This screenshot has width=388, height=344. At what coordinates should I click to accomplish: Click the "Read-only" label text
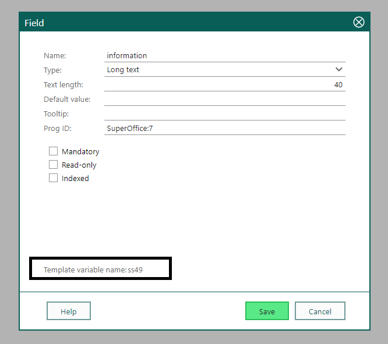tap(79, 165)
